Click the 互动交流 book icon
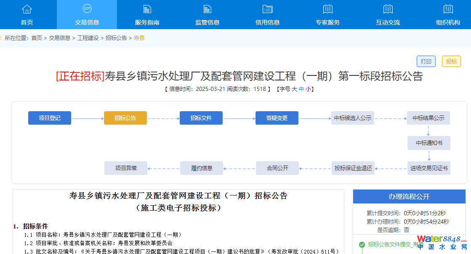 (x=388, y=9)
